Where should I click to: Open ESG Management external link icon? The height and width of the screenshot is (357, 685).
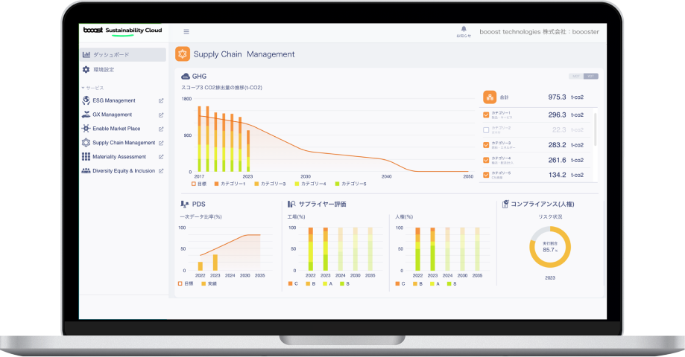click(x=161, y=101)
